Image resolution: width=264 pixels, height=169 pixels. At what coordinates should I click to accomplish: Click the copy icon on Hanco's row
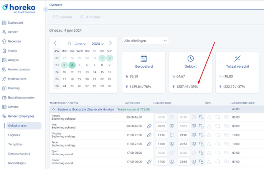coord(201,117)
